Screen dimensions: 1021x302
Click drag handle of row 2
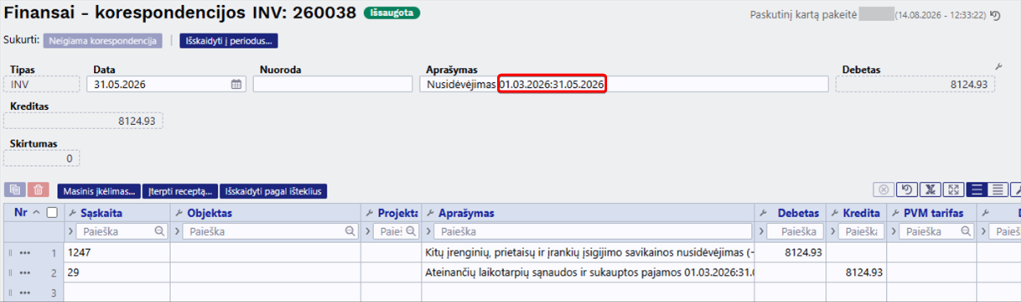click(11, 273)
